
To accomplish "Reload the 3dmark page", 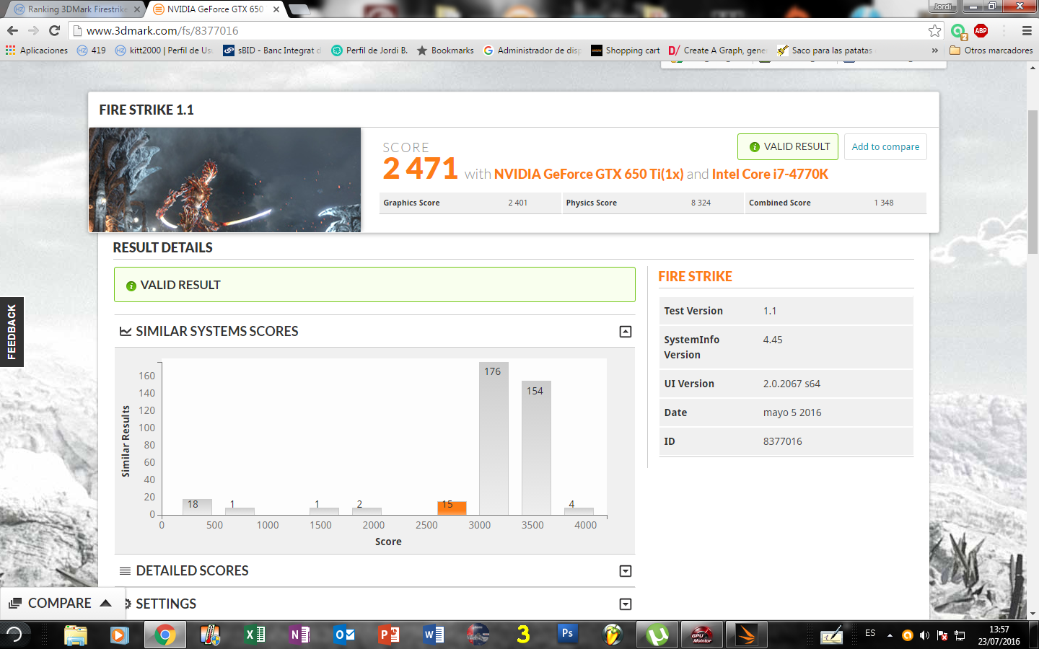I will point(54,30).
